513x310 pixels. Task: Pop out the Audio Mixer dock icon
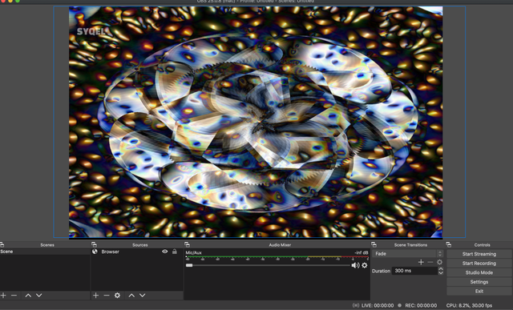click(x=187, y=244)
